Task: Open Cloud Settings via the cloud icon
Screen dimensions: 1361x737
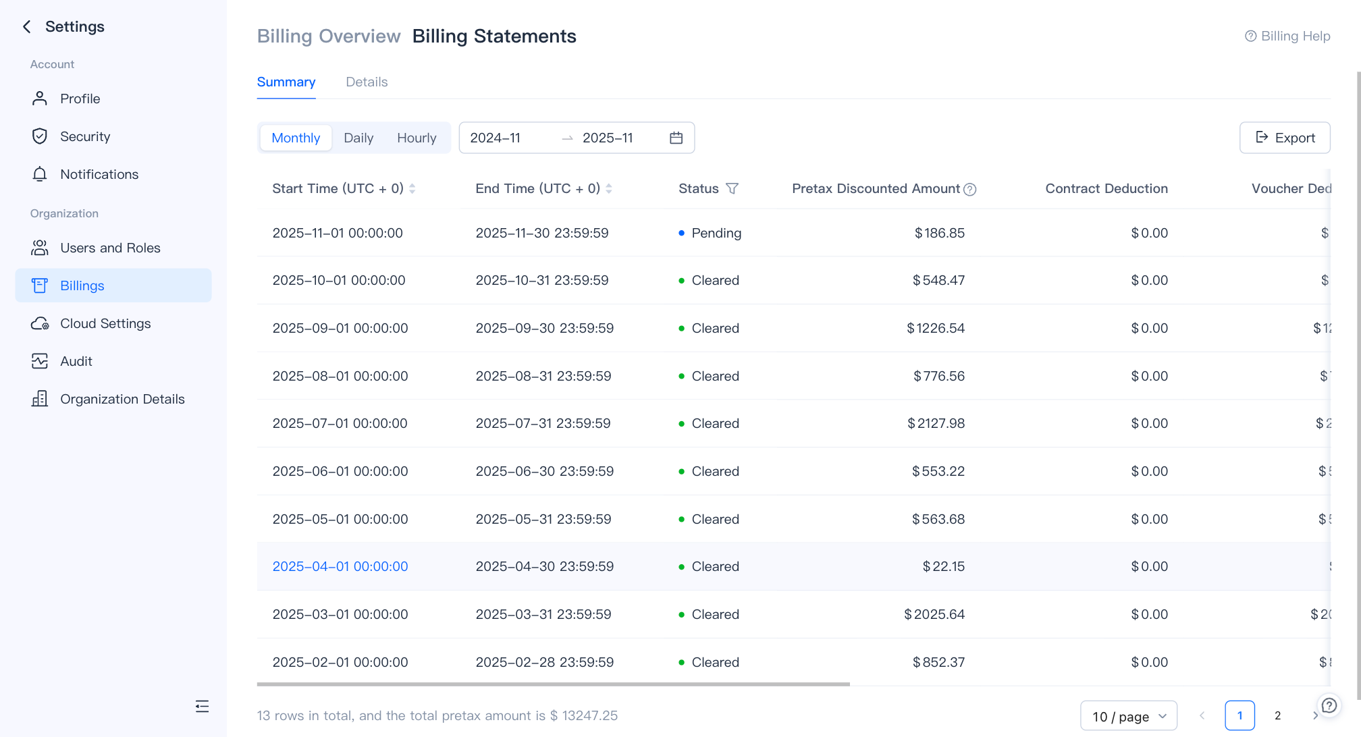Action: 39,323
